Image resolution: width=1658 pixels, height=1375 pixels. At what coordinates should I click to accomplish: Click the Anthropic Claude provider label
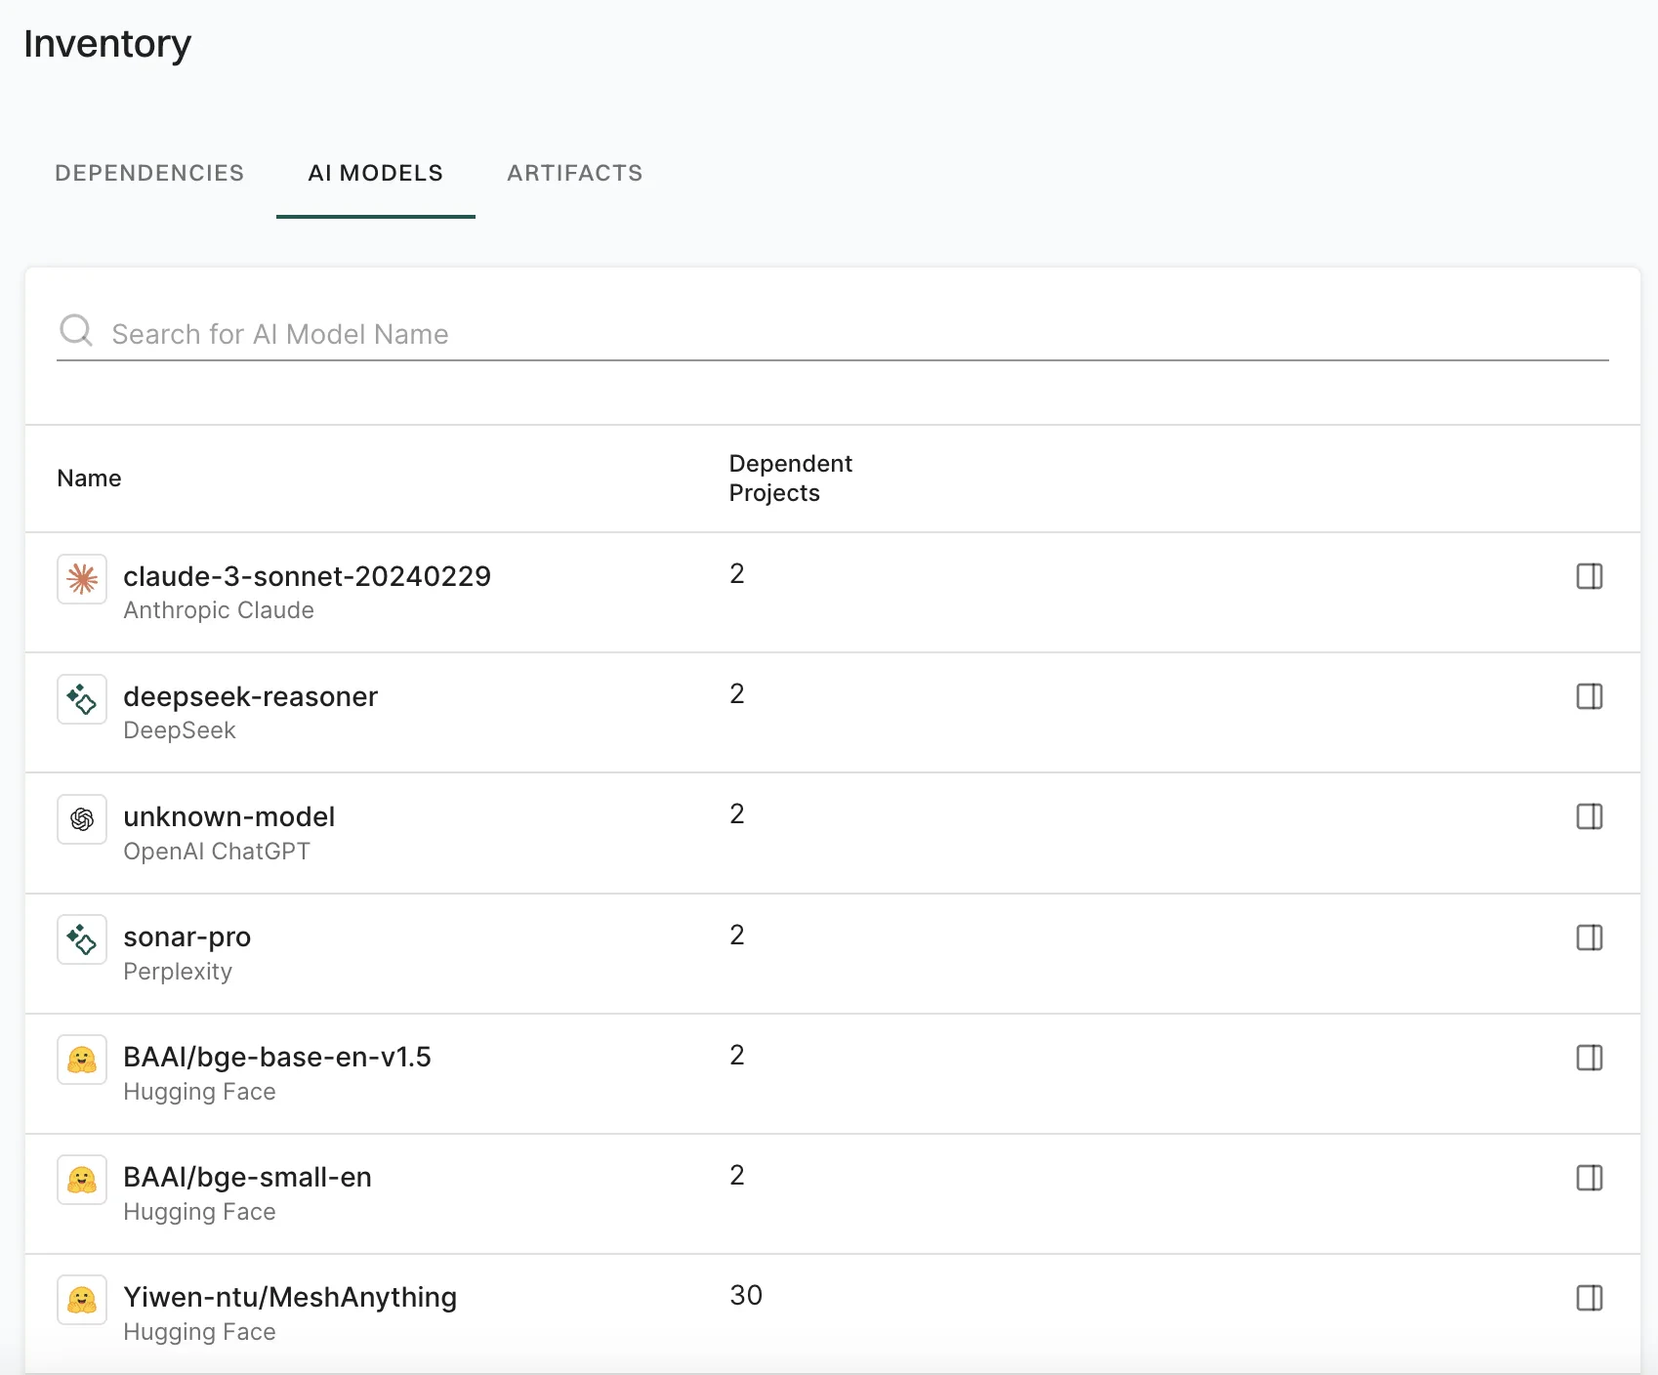(219, 610)
